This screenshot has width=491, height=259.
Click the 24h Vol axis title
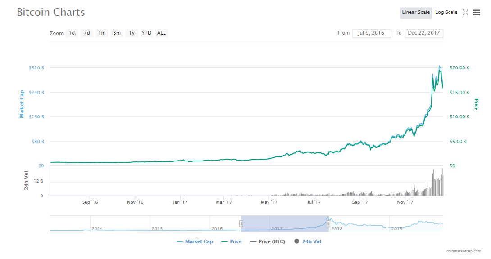click(x=26, y=180)
